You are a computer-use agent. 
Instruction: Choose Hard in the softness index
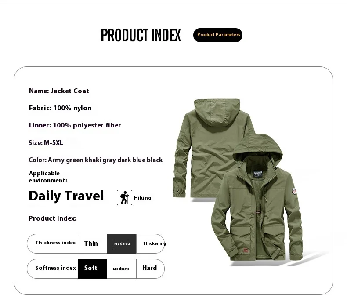tap(150, 269)
